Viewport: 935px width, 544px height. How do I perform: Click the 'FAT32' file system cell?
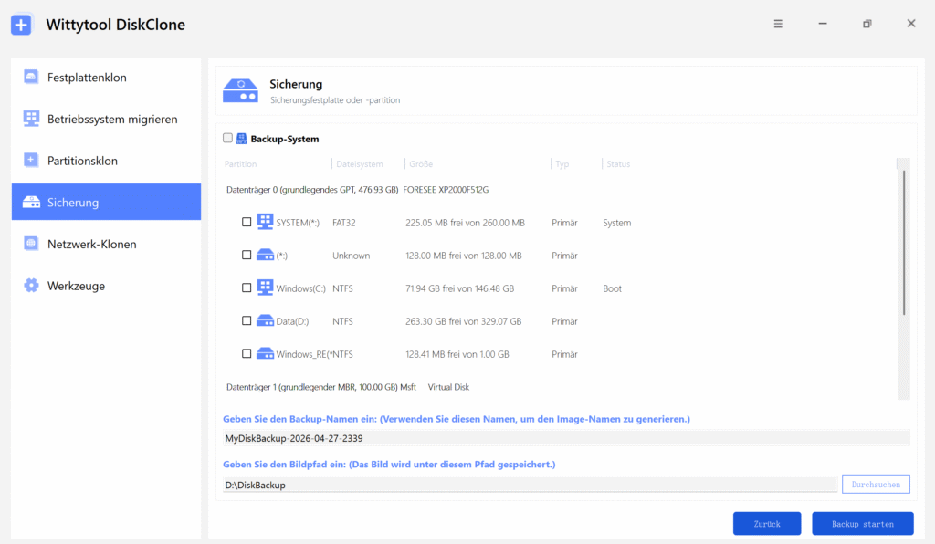pyautogui.click(x=344, y=222)
